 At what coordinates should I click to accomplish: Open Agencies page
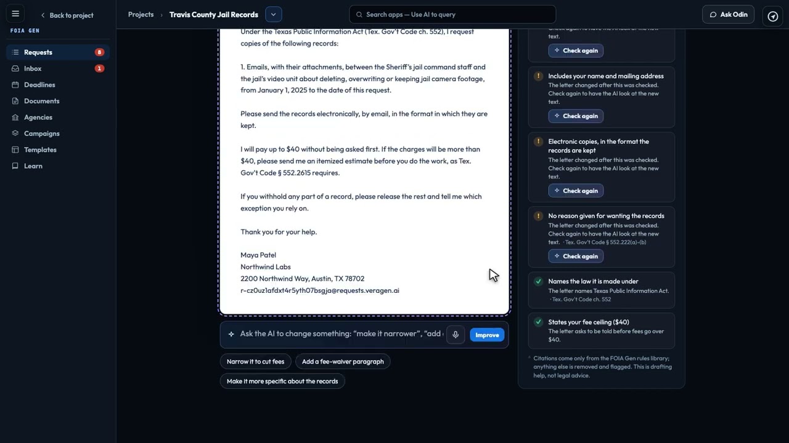(x=58, y=117)
